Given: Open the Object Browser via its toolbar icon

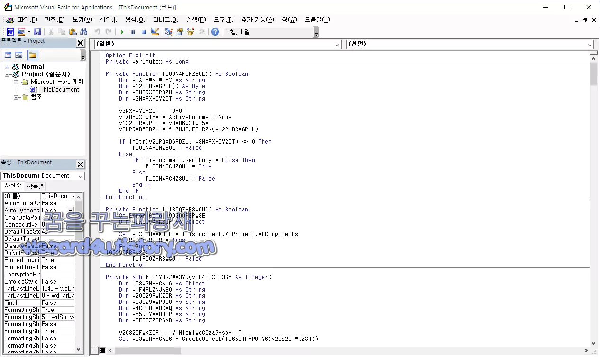Looking at the screenshot, I should click(191, 31).
